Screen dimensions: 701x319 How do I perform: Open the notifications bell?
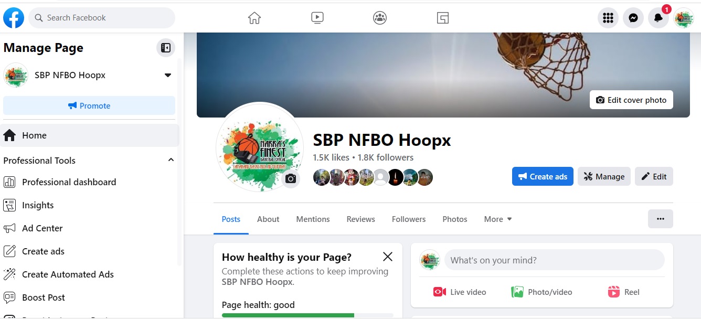(658, 18)
